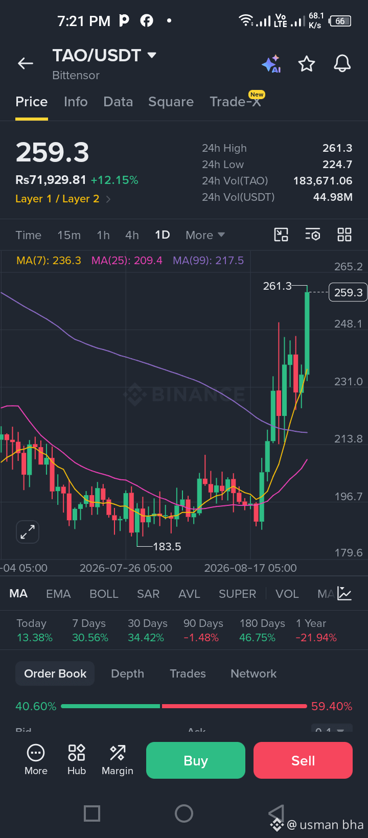Enable the SUPER indicator
Viewport: 368px width, 838px height.
pyautogui.click(x=237, y=594)
